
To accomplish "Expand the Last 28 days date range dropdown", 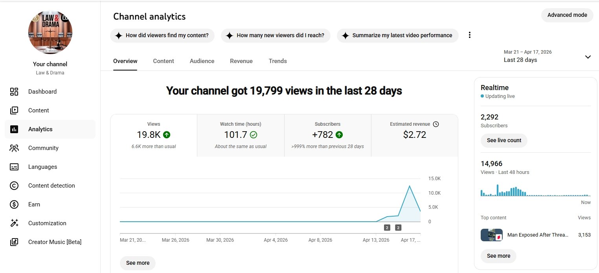I will pyautogui.click(x=588, y=57).
